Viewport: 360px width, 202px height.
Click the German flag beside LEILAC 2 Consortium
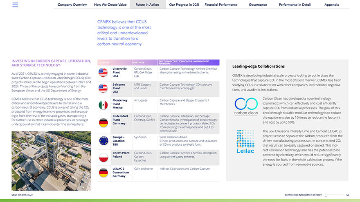(x=103, y=173)
